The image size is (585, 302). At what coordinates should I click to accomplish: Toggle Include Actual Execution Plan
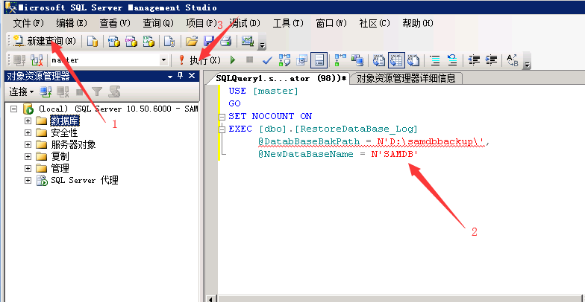pos(340,60)
